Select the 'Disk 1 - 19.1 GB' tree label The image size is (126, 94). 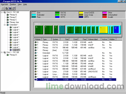13,52
